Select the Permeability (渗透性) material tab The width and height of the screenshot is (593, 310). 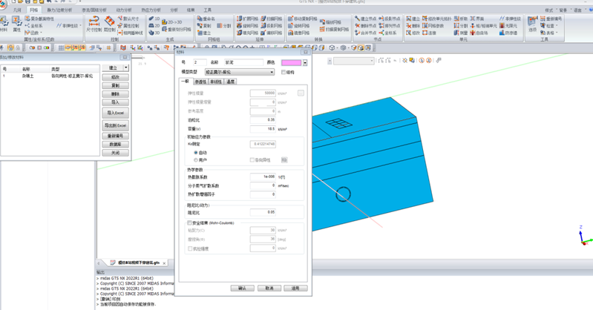pyautogui.click(x=200, y=82)
